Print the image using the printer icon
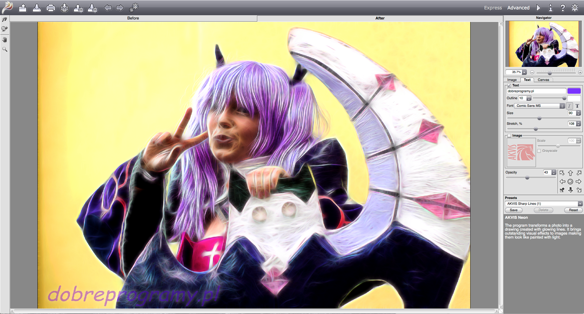Viewport: 584px width, 314px height. click(50, 8)
